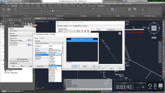Switch to the General tab in Label Style Composer
The width and height of the screenshot is (165, 93).
[x=66, y=26]
